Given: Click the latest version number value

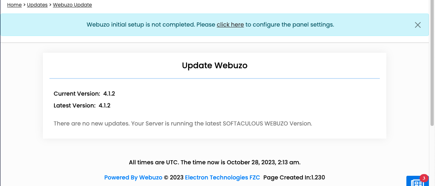Looking at the screenshot, I should pyautogui.click(x=105, y=105).
